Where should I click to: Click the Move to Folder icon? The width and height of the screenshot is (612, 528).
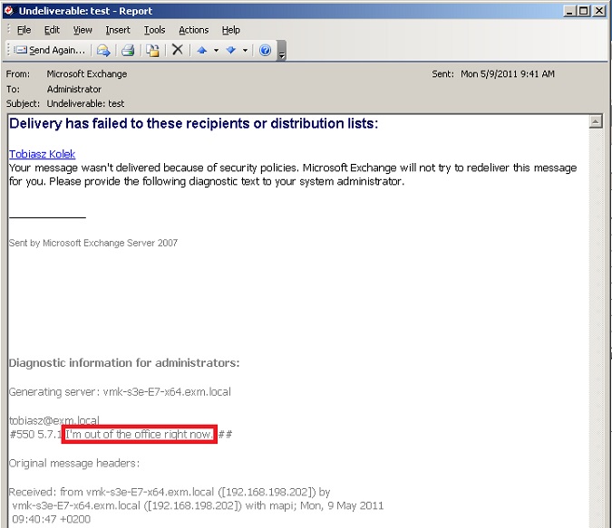click(x=152, y=51)
